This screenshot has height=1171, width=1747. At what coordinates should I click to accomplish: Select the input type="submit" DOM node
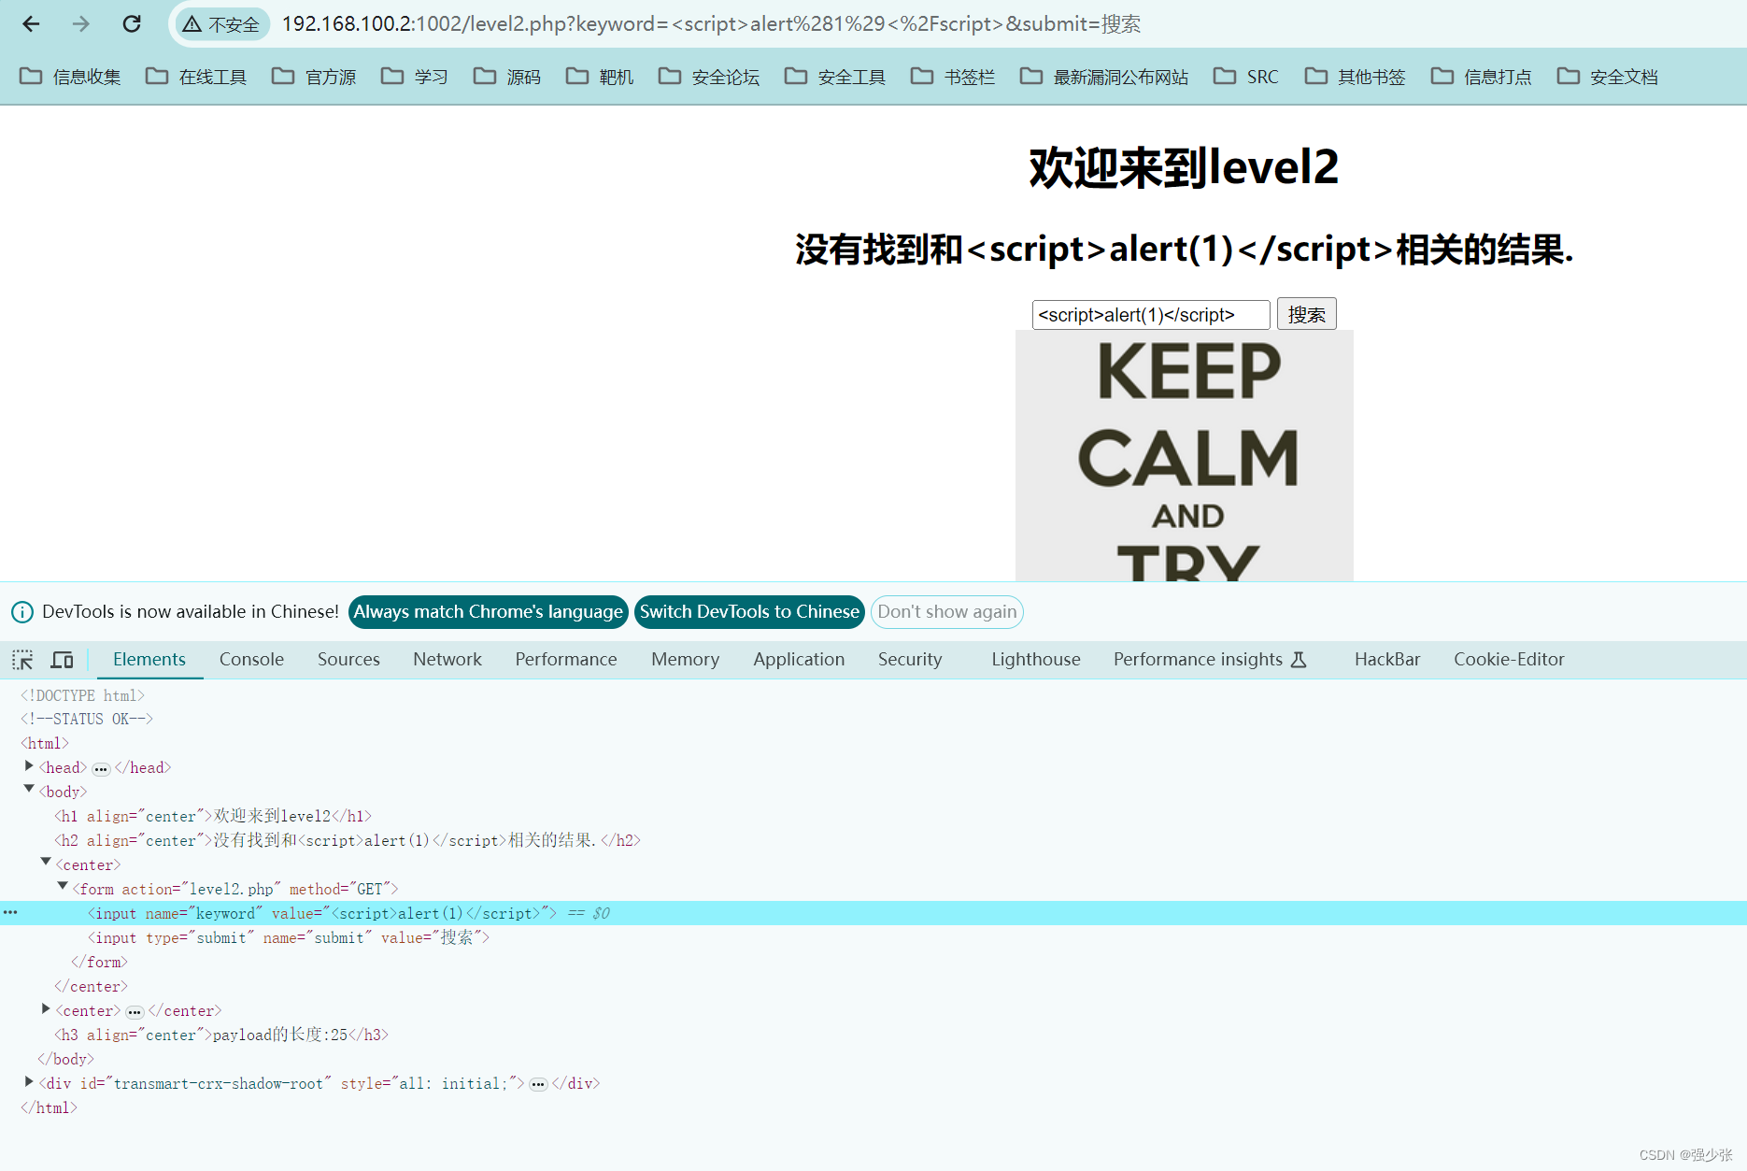289,937
